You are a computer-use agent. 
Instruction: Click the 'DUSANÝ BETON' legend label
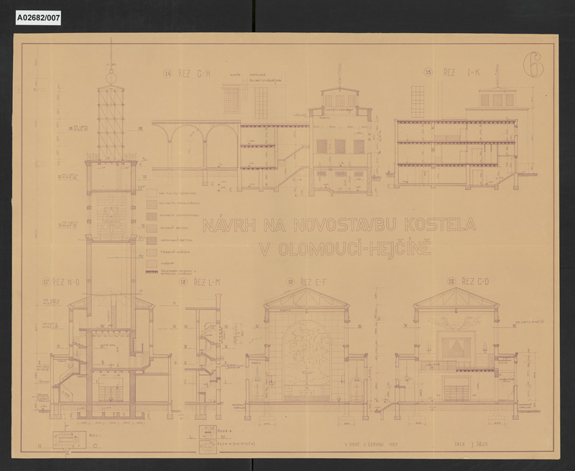click(174, 228)
